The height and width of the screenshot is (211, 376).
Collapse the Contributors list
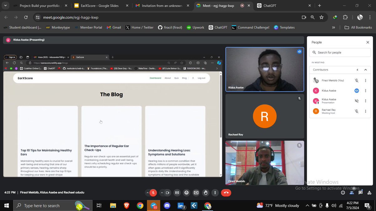366,70
